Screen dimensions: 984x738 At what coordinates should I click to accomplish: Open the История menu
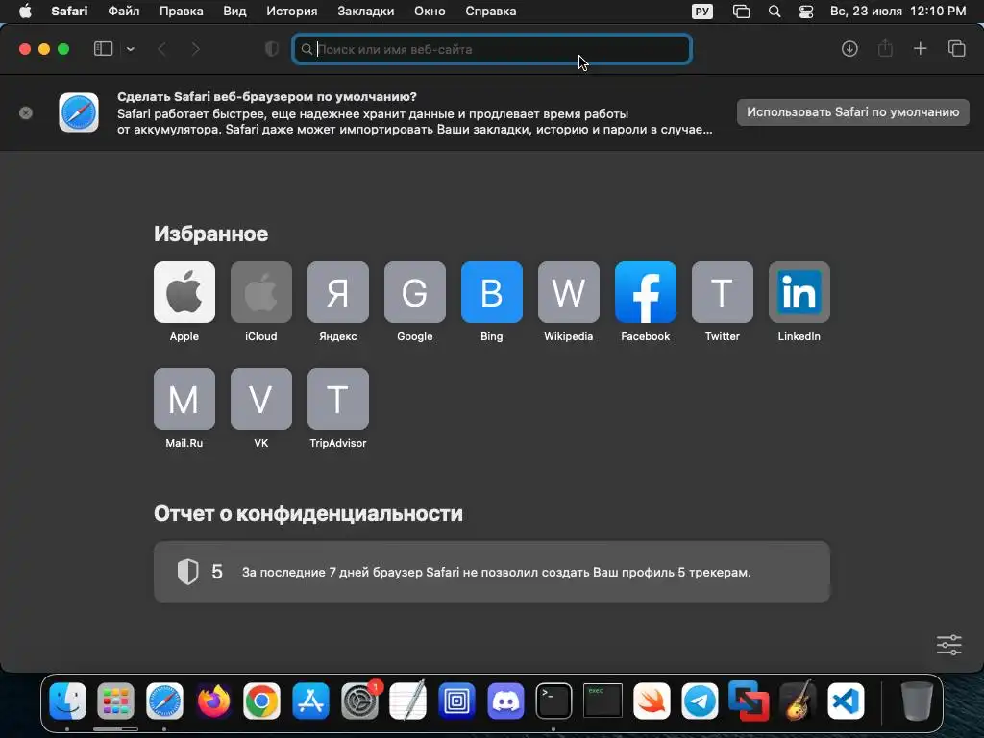(x=292, y=12)
